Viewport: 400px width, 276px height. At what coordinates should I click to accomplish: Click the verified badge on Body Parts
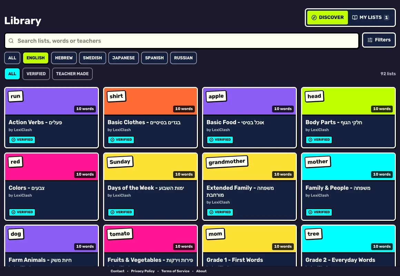(319, 140)
